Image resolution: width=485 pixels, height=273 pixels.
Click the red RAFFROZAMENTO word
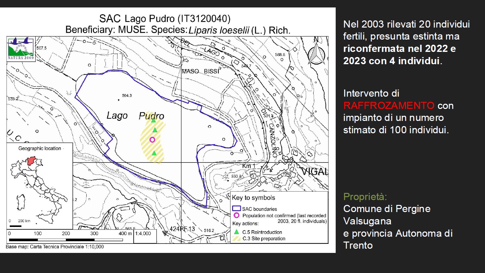click(389, 105)
